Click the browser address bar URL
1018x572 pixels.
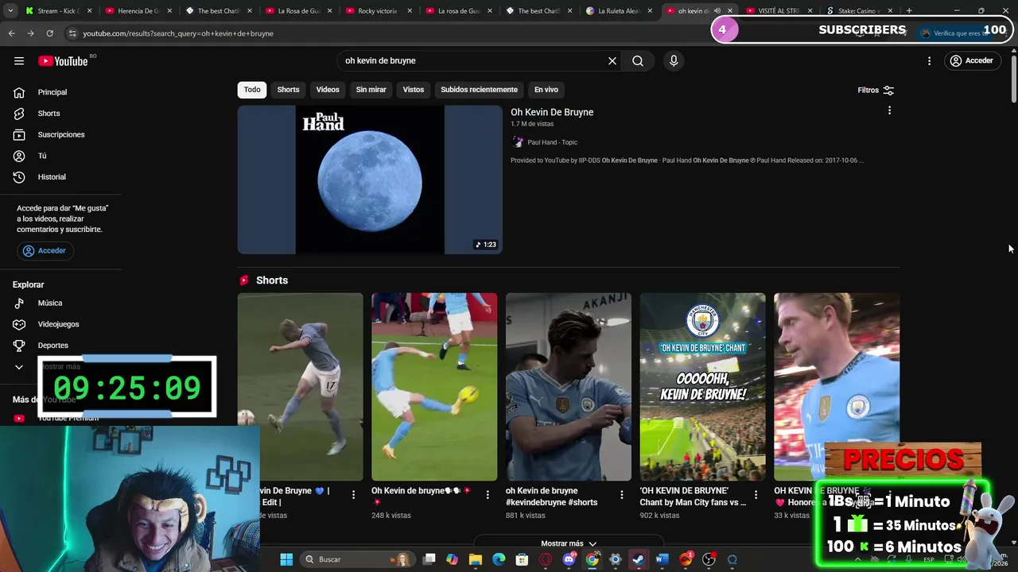coord(178,33)
